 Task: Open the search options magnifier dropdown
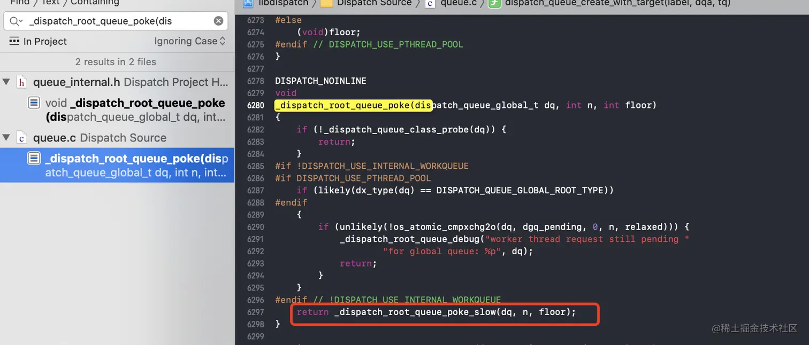click(x=15, y=21)
